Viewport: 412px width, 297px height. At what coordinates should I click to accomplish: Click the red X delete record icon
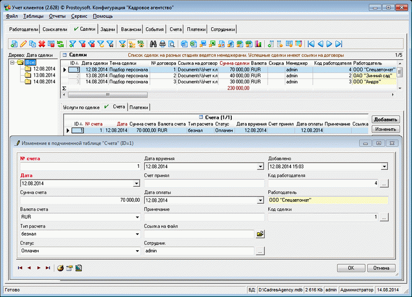pyautogui.click(x=42, y=44)
